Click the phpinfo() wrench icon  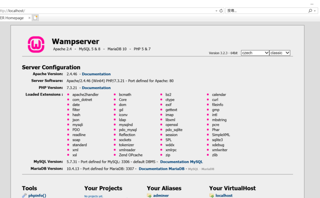tap(24, 195)
